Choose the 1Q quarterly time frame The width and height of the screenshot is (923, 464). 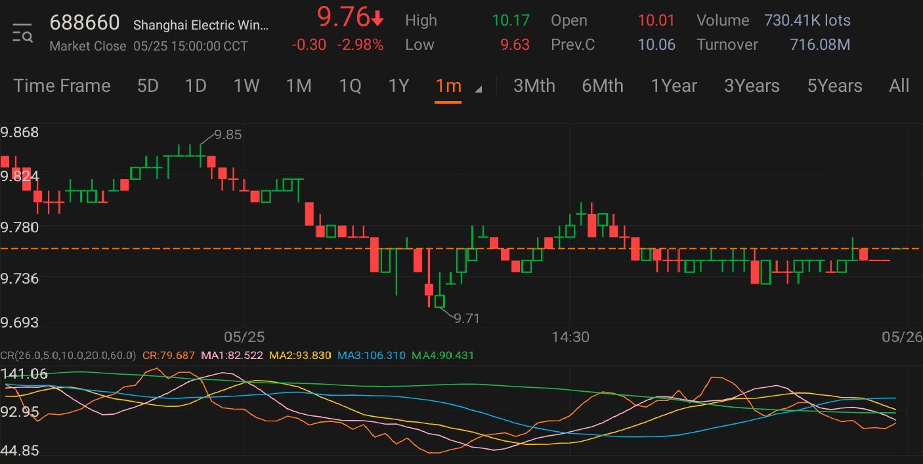tap(350, 86)
